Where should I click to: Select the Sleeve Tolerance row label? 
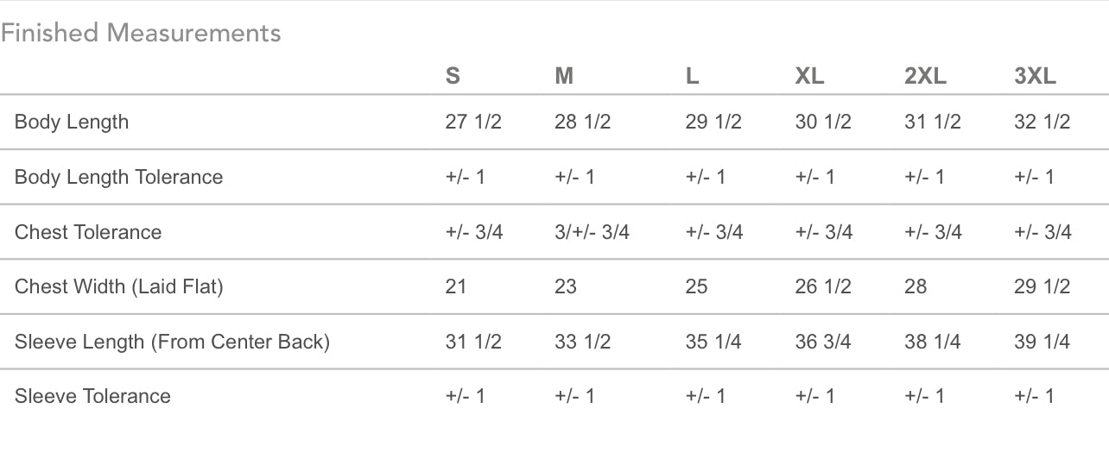click(x=92, y=396)
